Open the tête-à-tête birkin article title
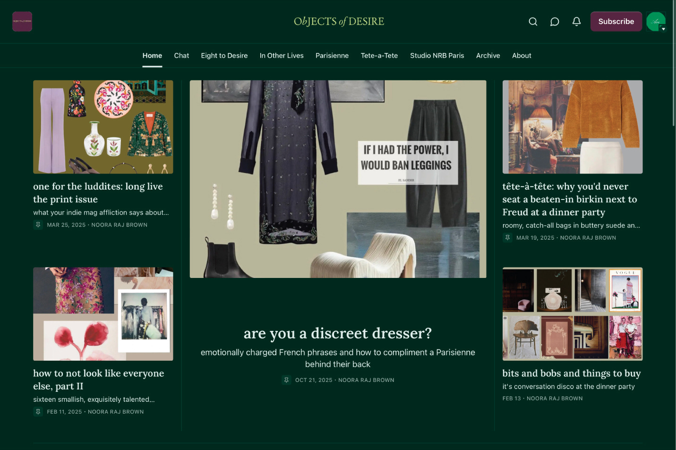This screenshot has width=676, height=450. [570, 199]
